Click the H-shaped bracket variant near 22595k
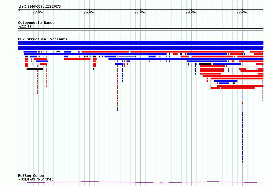272x186 pixels. tap(86, 57)
